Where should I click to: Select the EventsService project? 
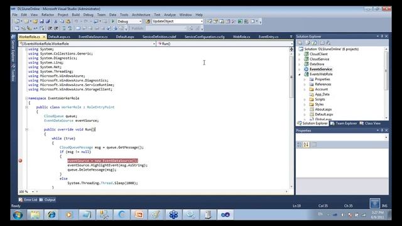pos(320,69)
